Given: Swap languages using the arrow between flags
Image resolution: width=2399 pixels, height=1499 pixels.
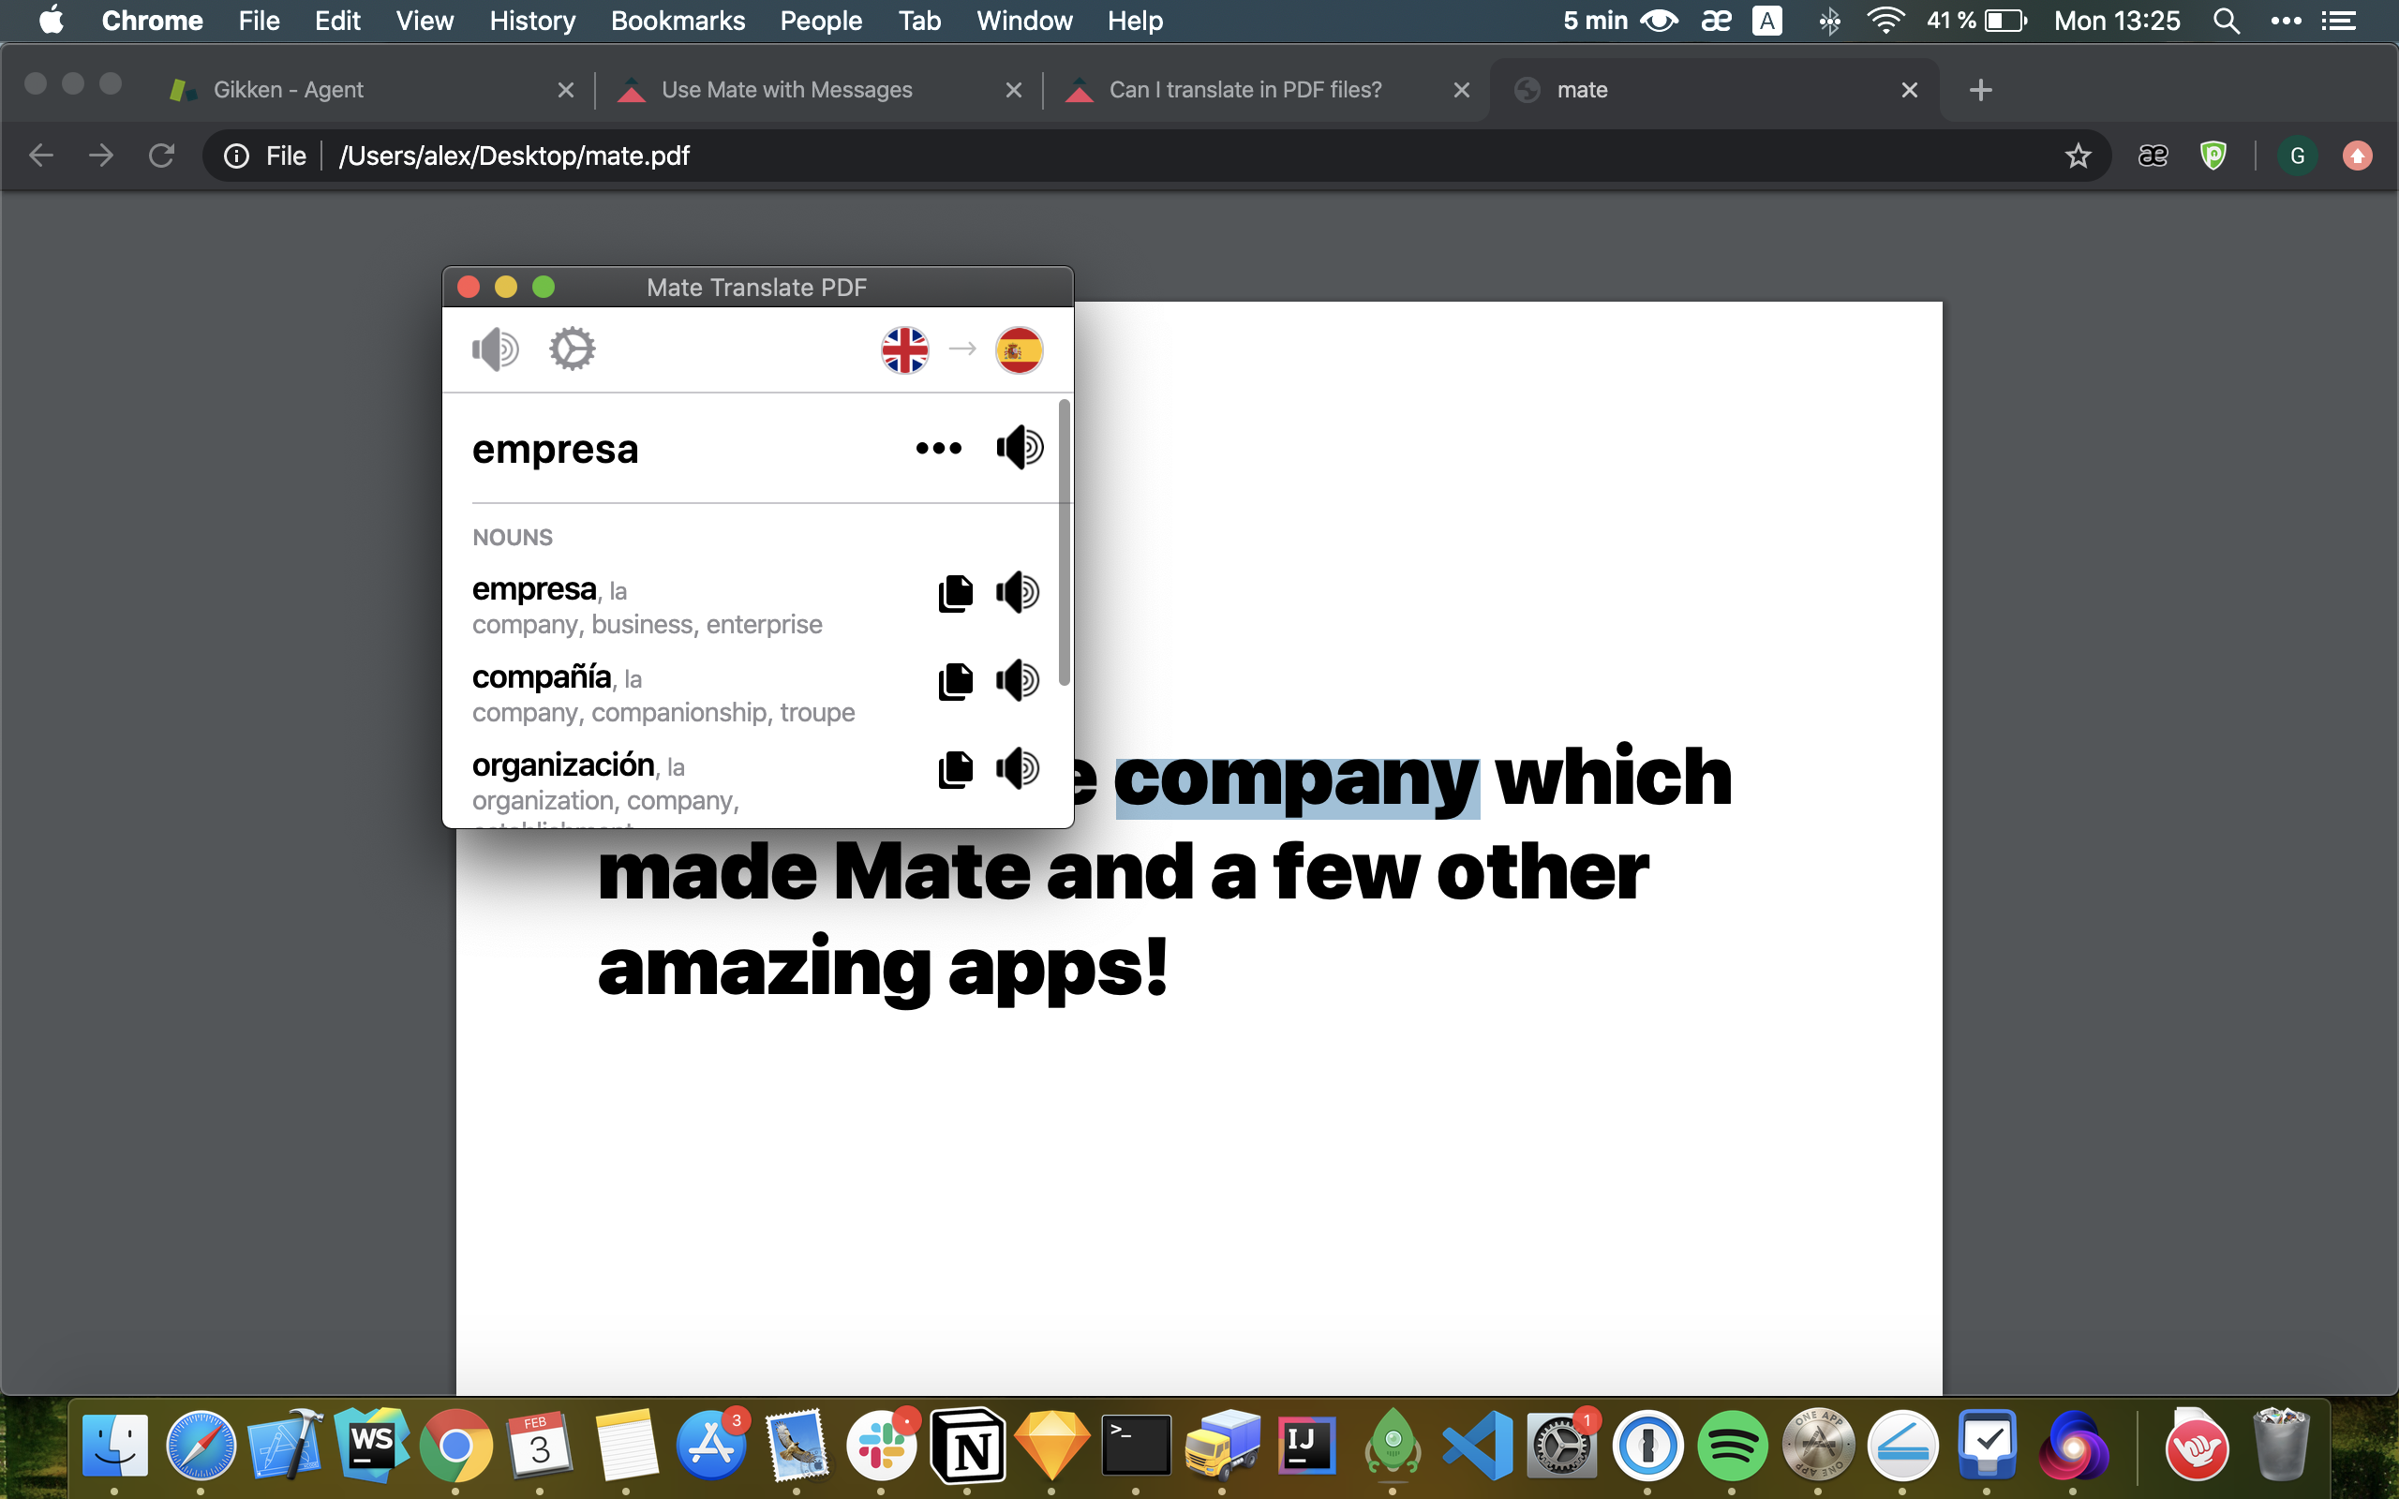Looking at the screenshot, I should click(x=962, y=349).
